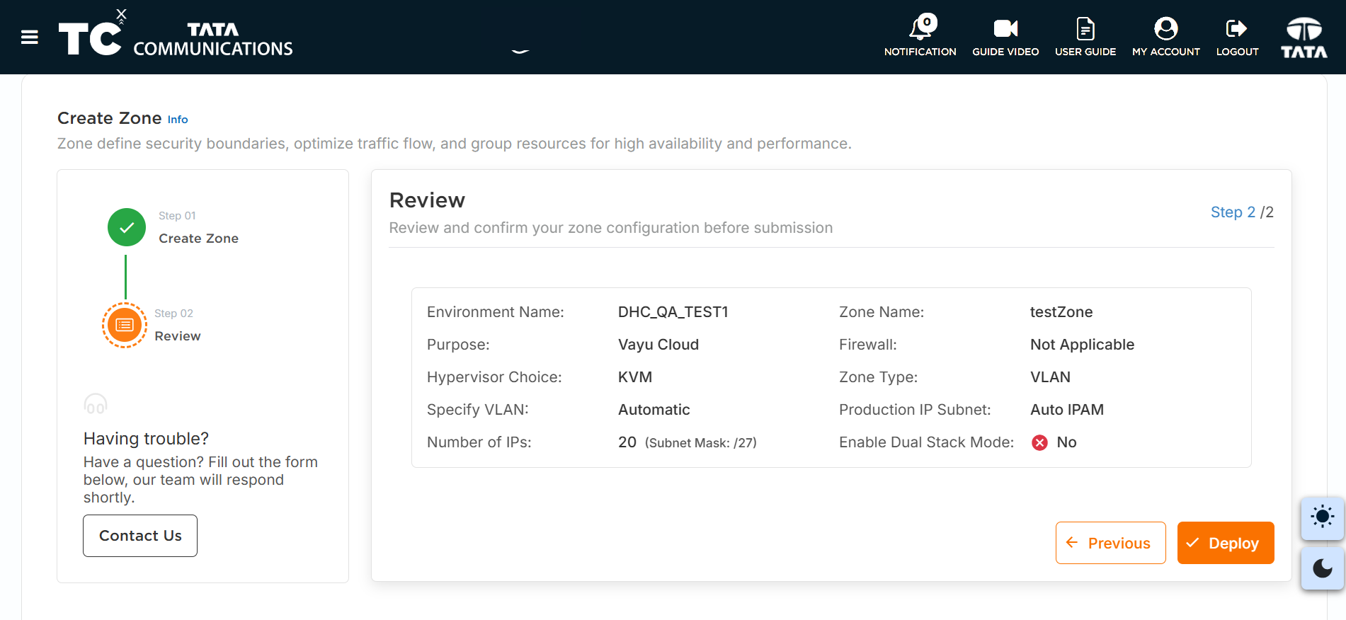Click the VLAN zone type value
The width and height of the screenshot is (1346, 620).
[x=1050, y=377]
